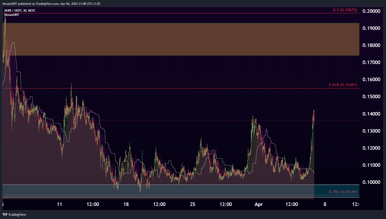
Task: Click the 0.14000 price axis label
Action: coord(371,114)
